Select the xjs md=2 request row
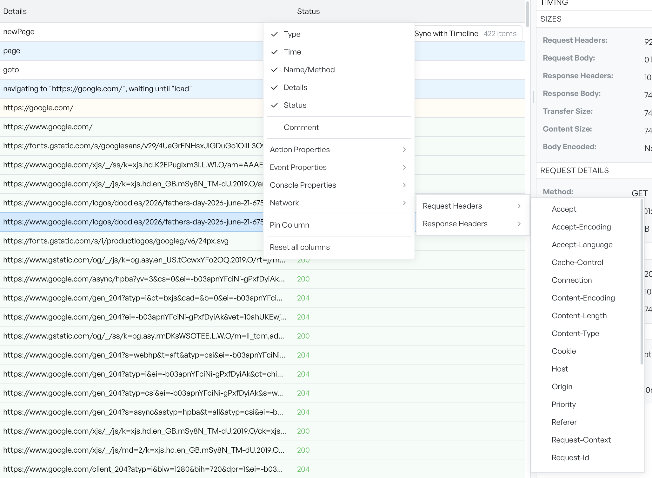The image size is (652, 478). coord(262,450)
